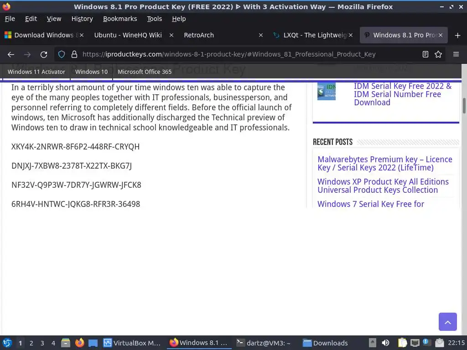Open Windows 10 nav link
The height and width of the screenshot is (350, 467).
click(91, 72)
